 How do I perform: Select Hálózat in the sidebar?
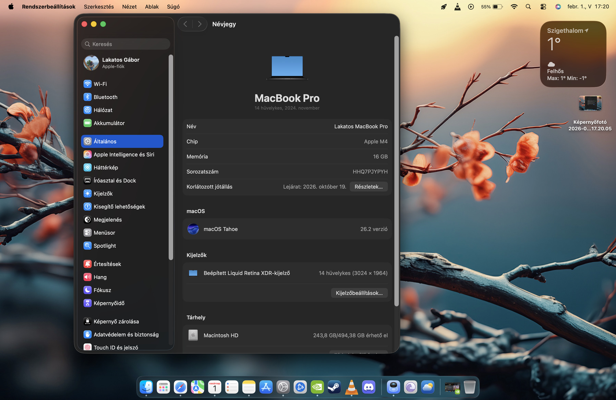pyautogui.click(x=122, y=110)
